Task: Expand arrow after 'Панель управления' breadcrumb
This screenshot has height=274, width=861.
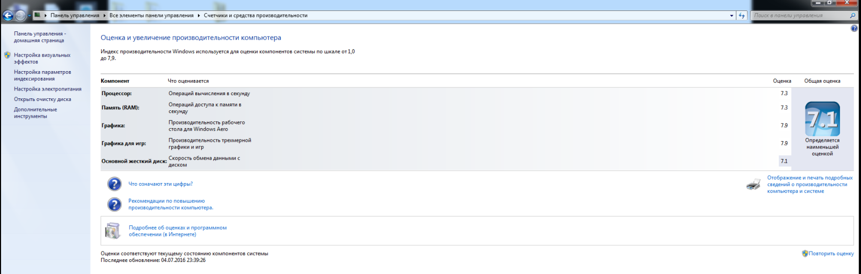Action: pyautogui.click(x=105, y=16)
